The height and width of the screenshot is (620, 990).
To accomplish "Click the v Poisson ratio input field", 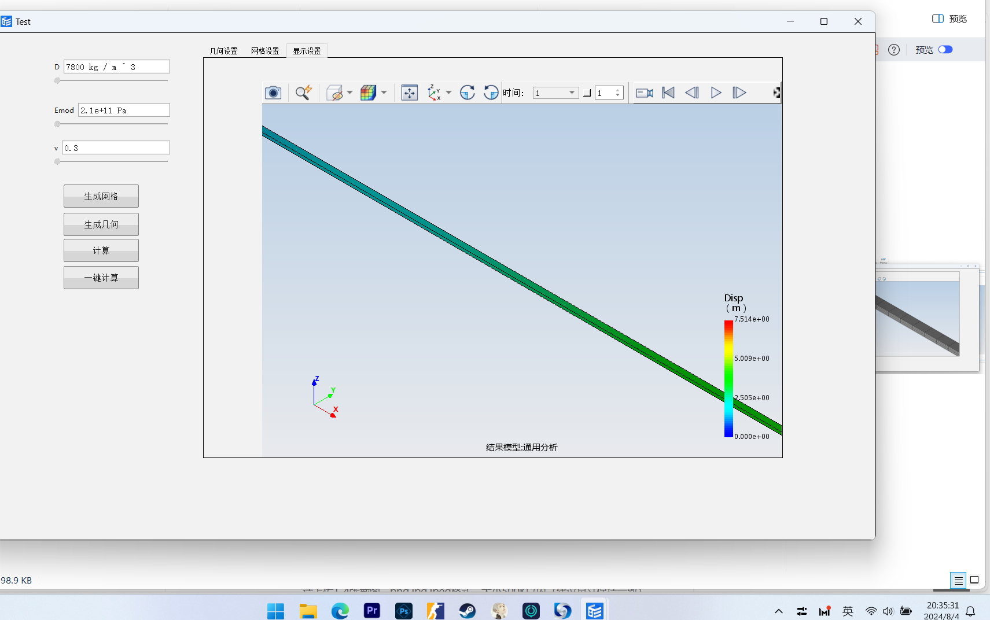I will (116, 147).
